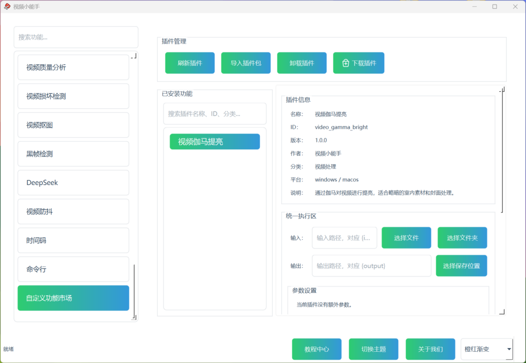
Task: Select 自定义功能市场 in the sidebar
Action: tap(73, 298)
